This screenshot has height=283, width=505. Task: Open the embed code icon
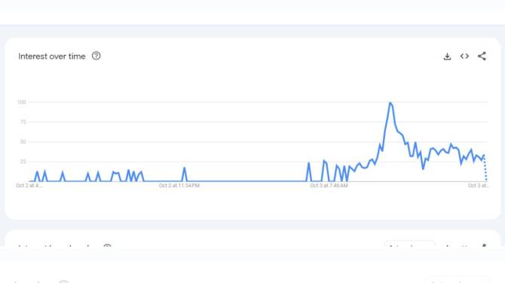(464, 56)
